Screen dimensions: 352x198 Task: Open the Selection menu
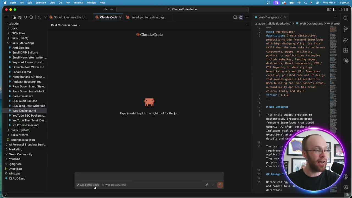tap(40, 2)
